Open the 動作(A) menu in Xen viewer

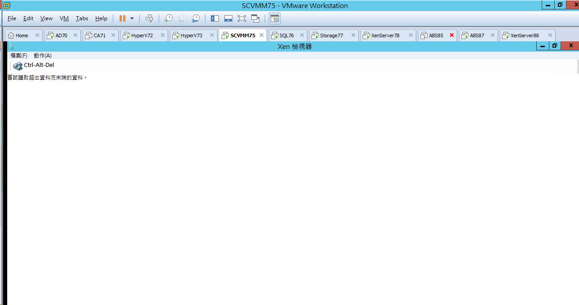(x=43, y=56)
